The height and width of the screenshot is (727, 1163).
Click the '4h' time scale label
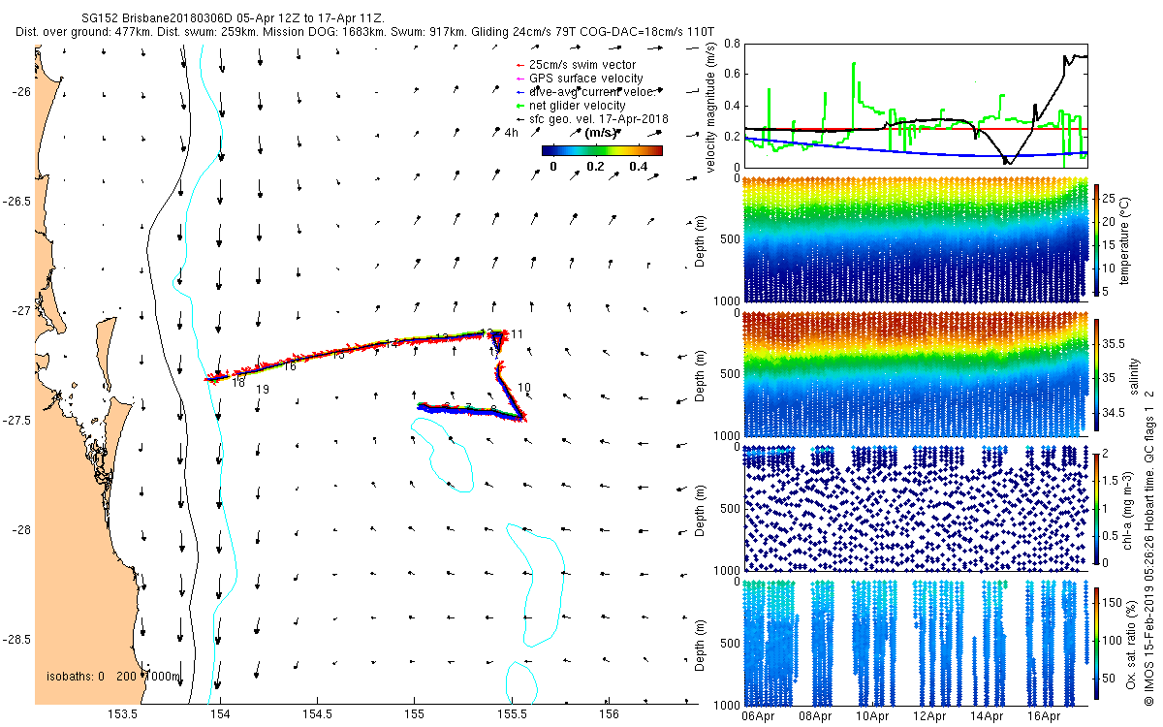(x=512, y=133)
